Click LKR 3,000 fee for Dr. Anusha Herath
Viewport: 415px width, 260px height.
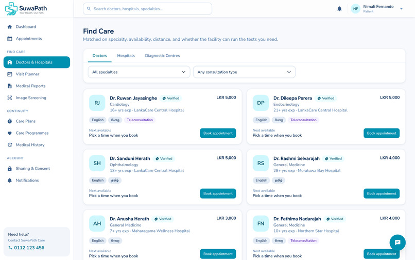coord(226,218)
